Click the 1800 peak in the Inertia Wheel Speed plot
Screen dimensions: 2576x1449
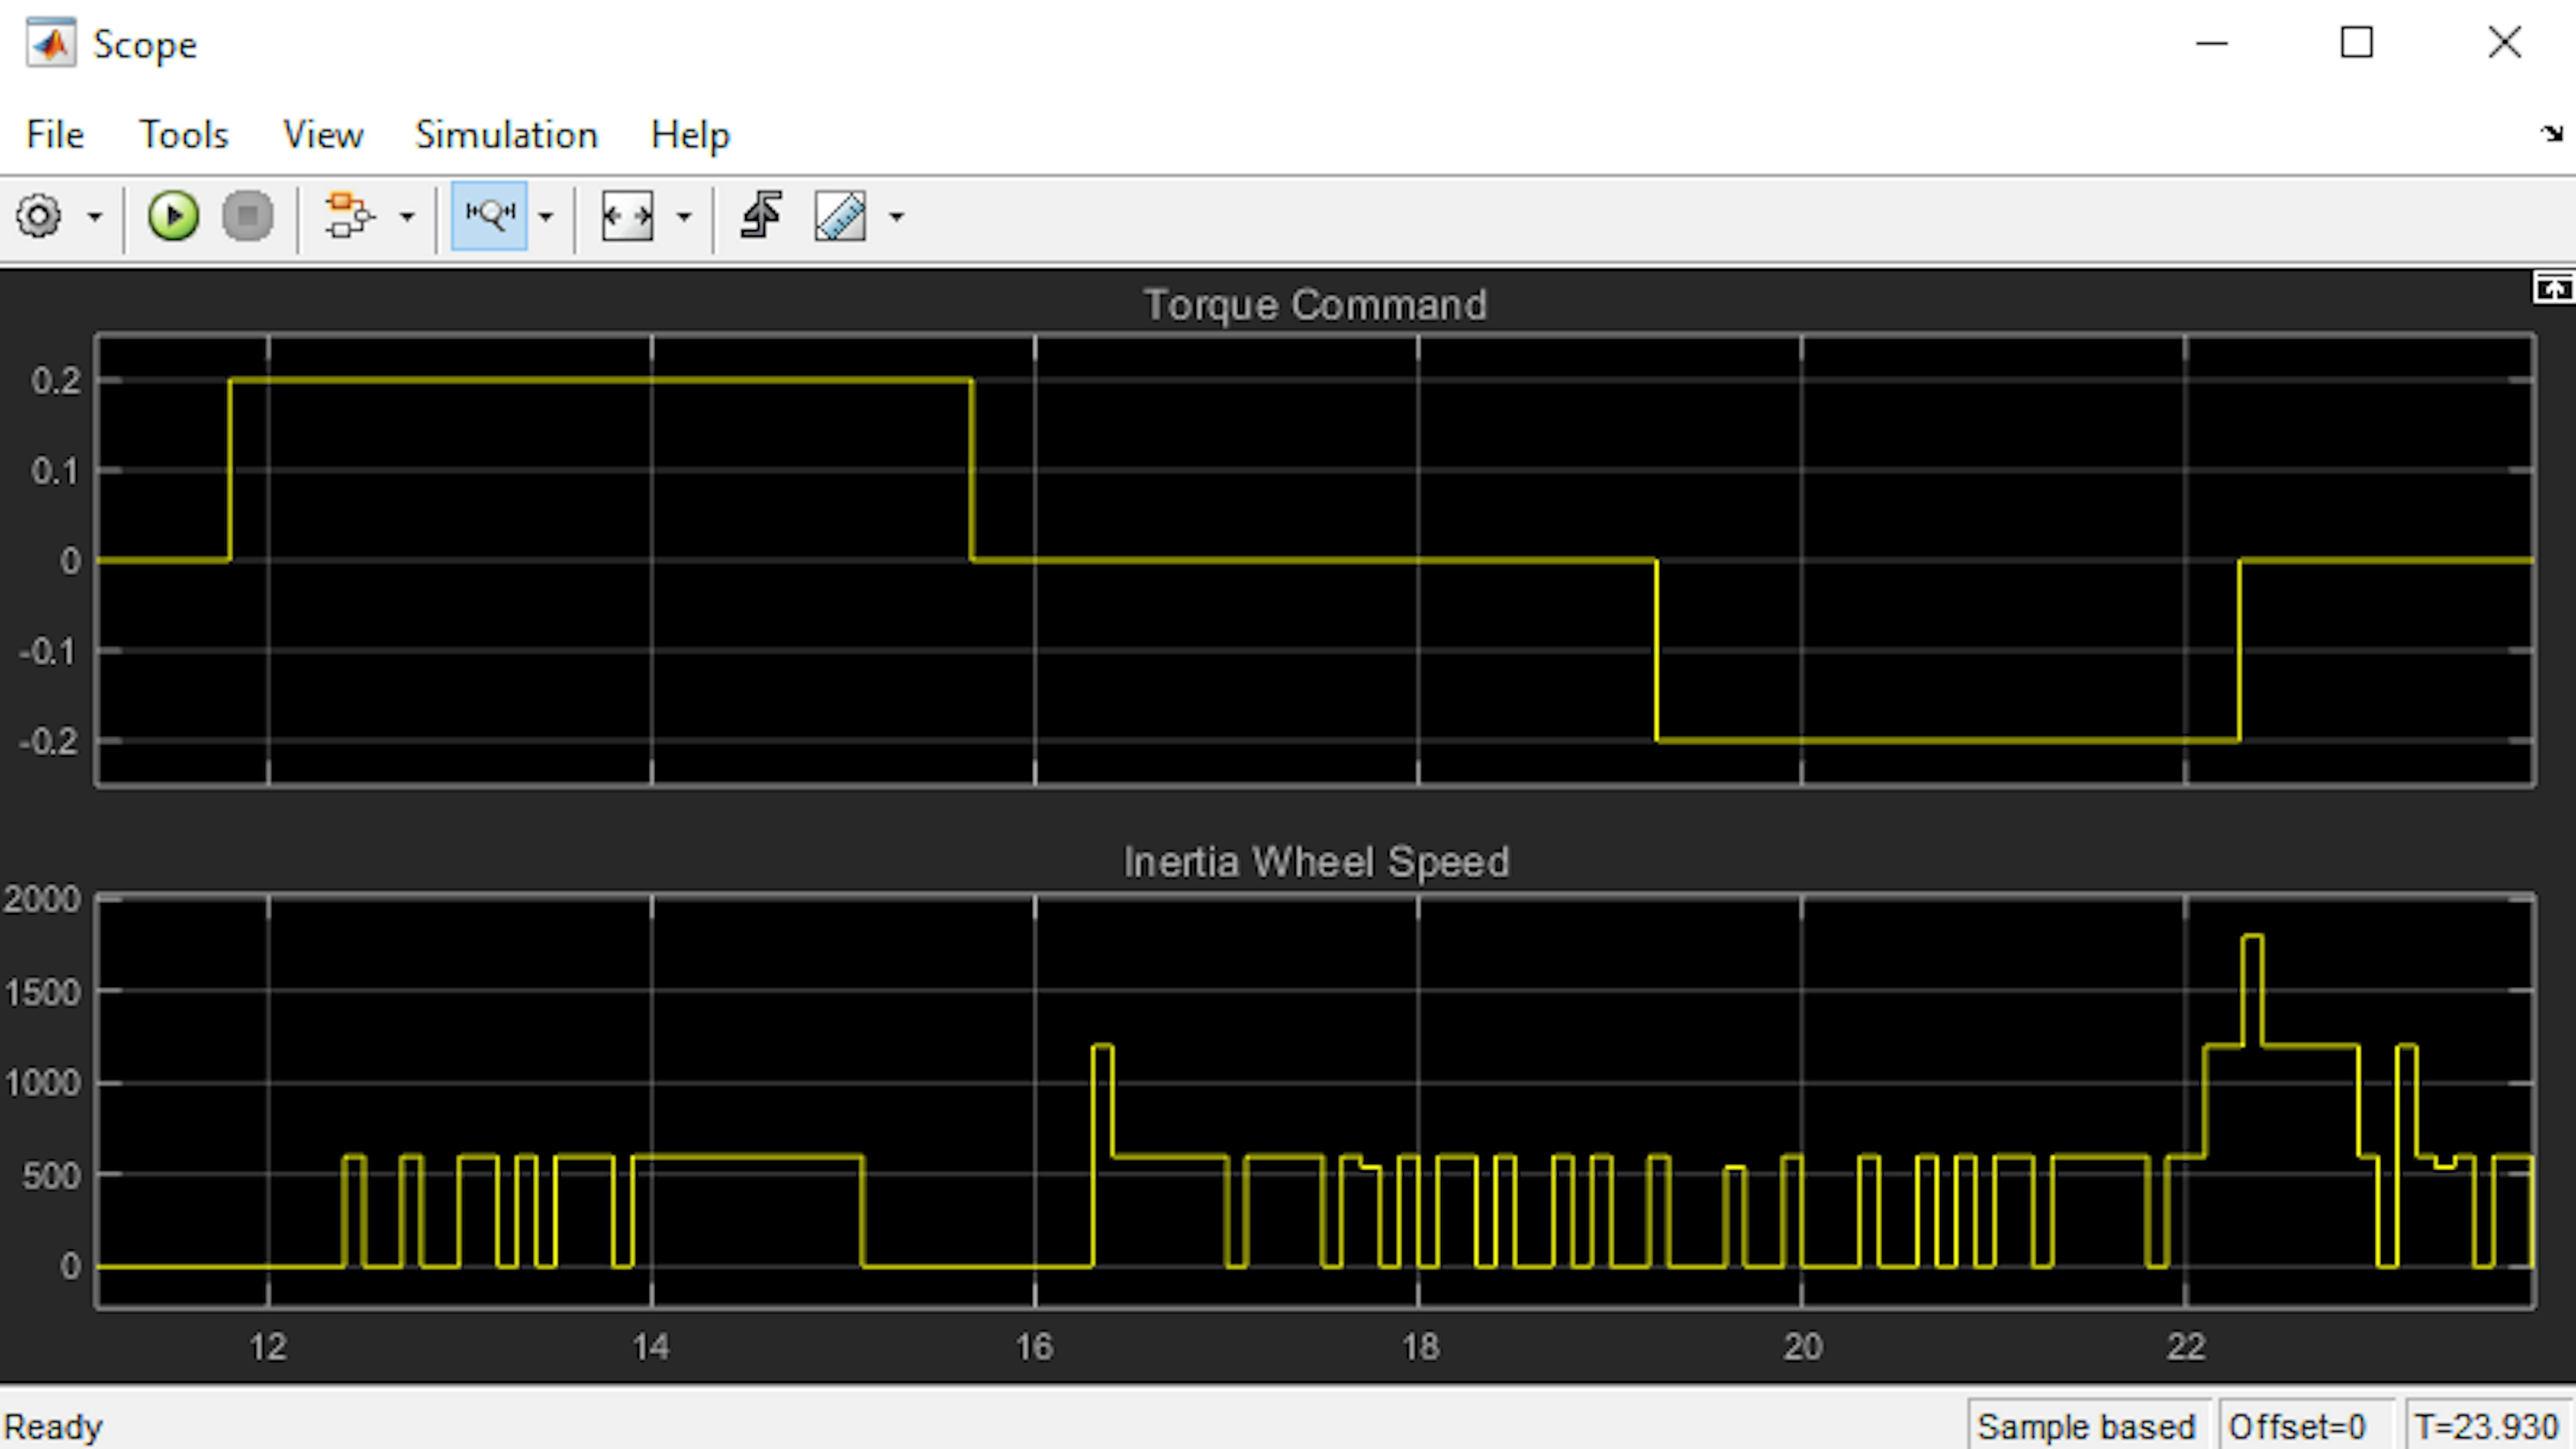coord(2253,937)
